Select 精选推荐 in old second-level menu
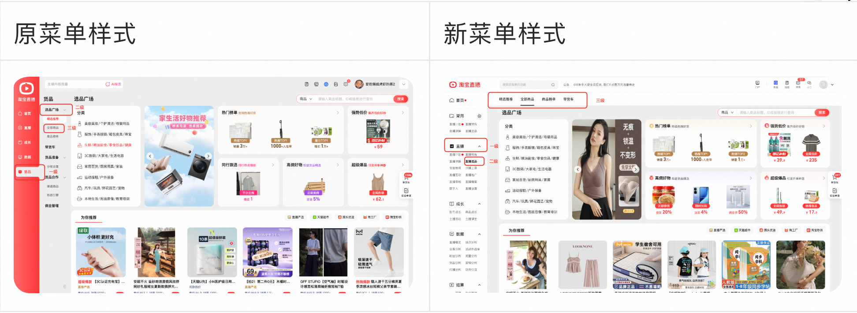Viewport: 857px width, 313px height. coord(53,119)
